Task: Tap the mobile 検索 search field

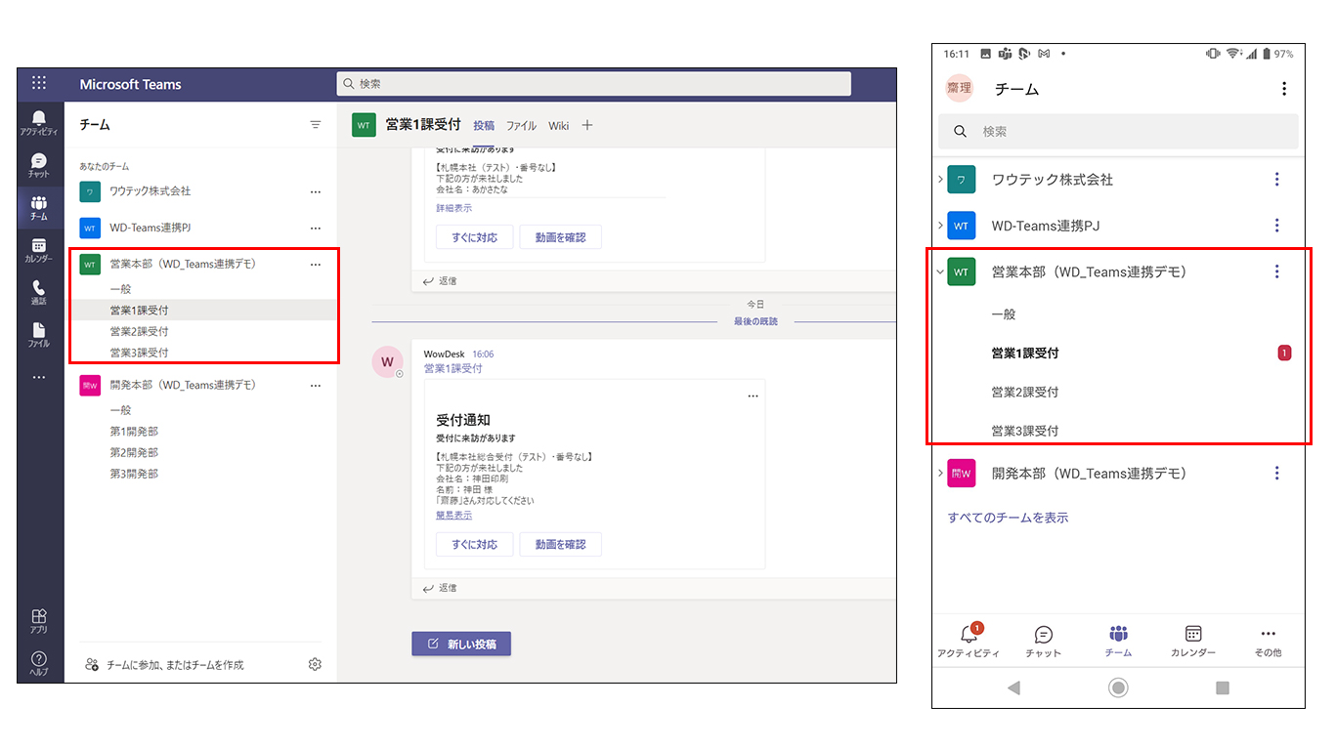Action: click(1118, 131)
